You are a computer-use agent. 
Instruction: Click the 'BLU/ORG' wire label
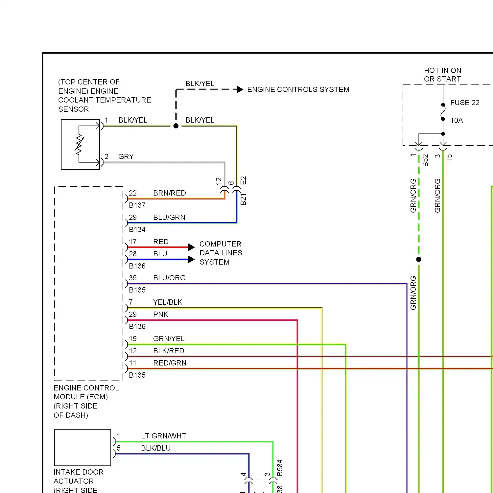tap(170, 278)
